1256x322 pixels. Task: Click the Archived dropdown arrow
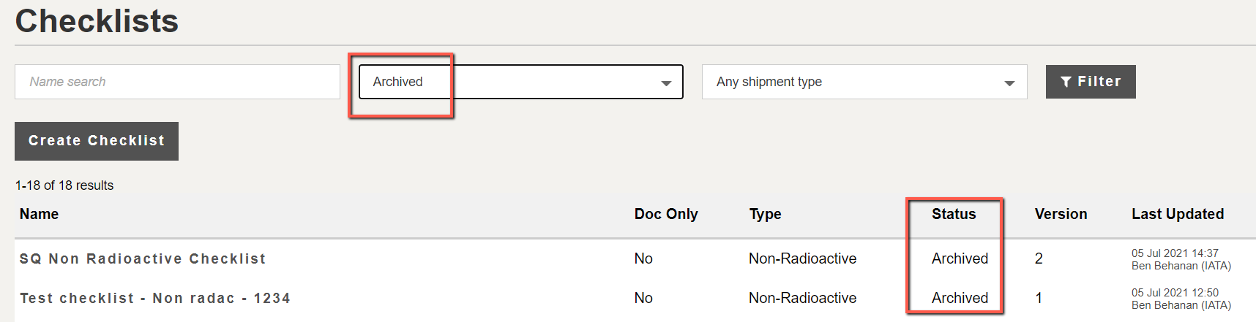pos(666,83)
